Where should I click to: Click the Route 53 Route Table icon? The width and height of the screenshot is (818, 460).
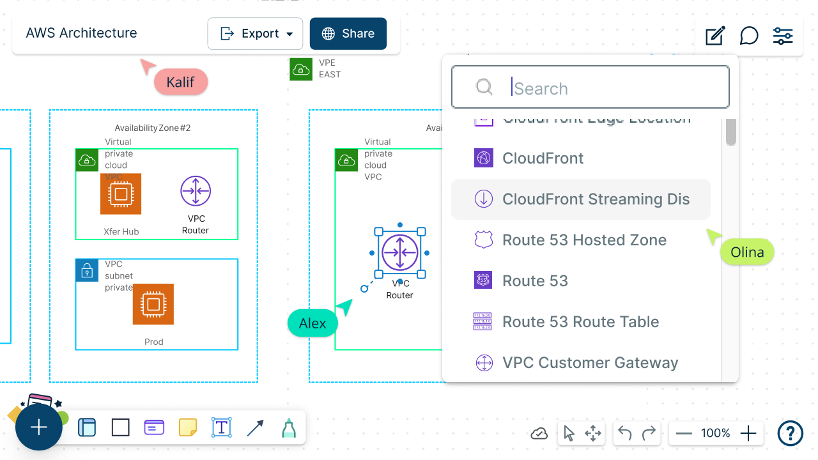[x=484, y=322]
